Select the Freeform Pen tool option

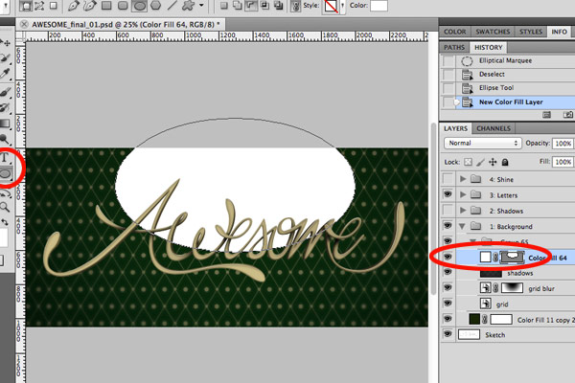90,5
